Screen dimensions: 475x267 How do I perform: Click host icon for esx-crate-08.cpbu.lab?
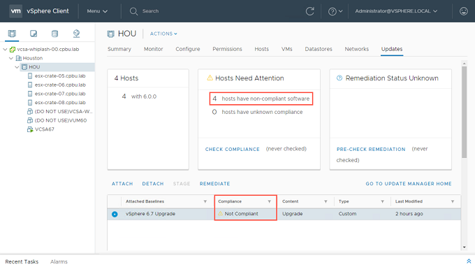pyautogui.click(x=30, y=103)
